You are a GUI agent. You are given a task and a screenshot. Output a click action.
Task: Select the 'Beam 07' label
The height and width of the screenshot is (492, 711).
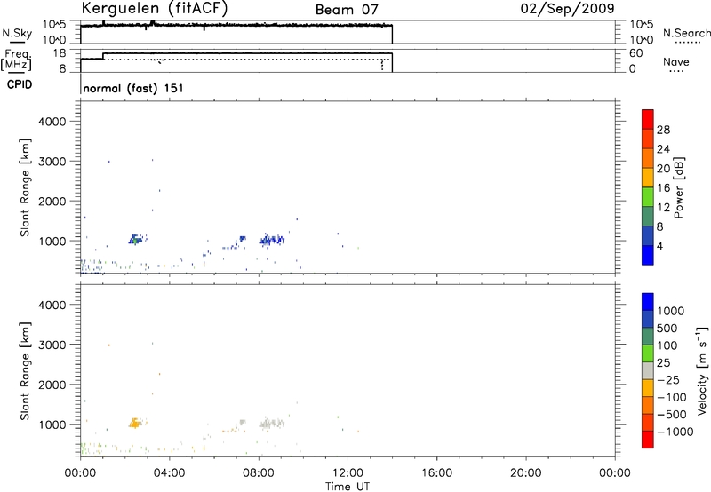[347, 10]
